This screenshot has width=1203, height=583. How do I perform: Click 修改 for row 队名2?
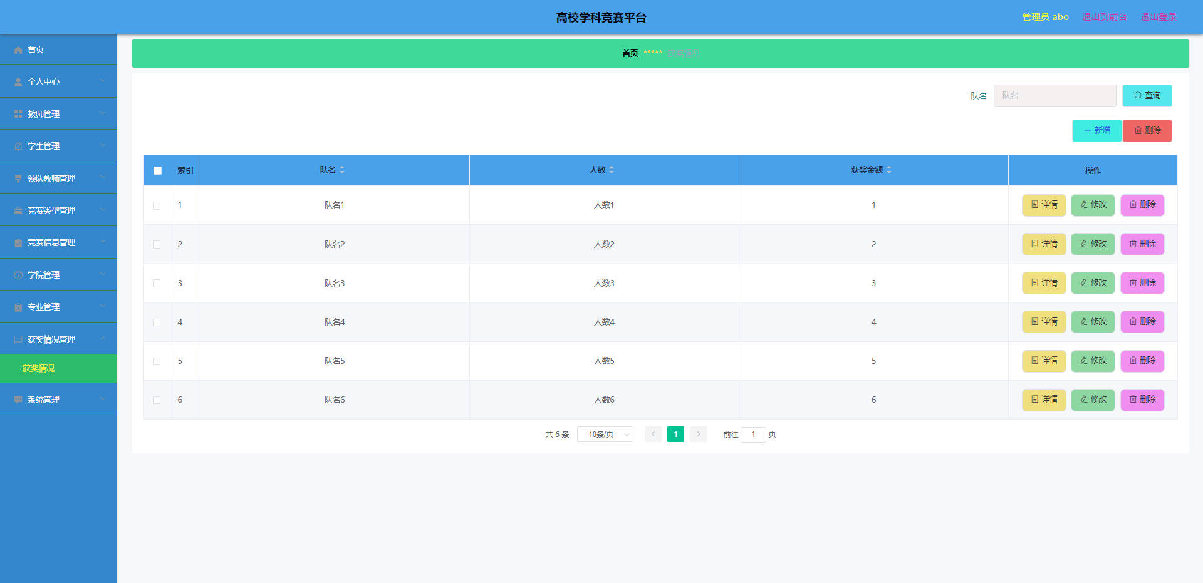1093,244
